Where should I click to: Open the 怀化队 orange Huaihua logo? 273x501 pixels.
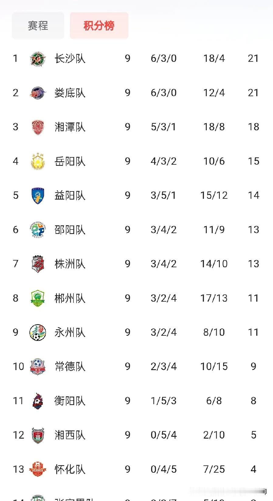tap(38, 469)
